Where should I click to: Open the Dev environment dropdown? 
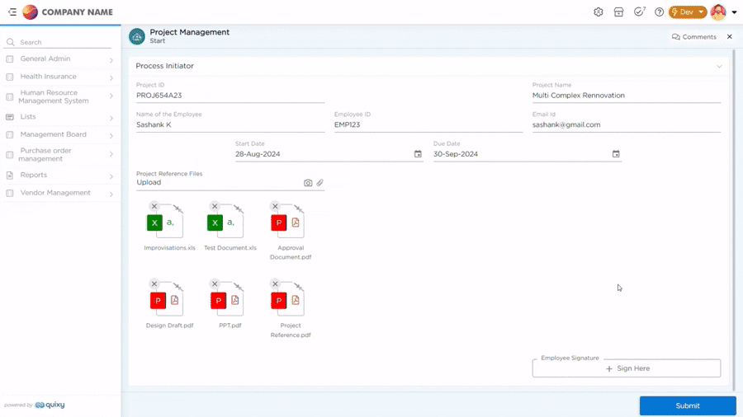688,12
